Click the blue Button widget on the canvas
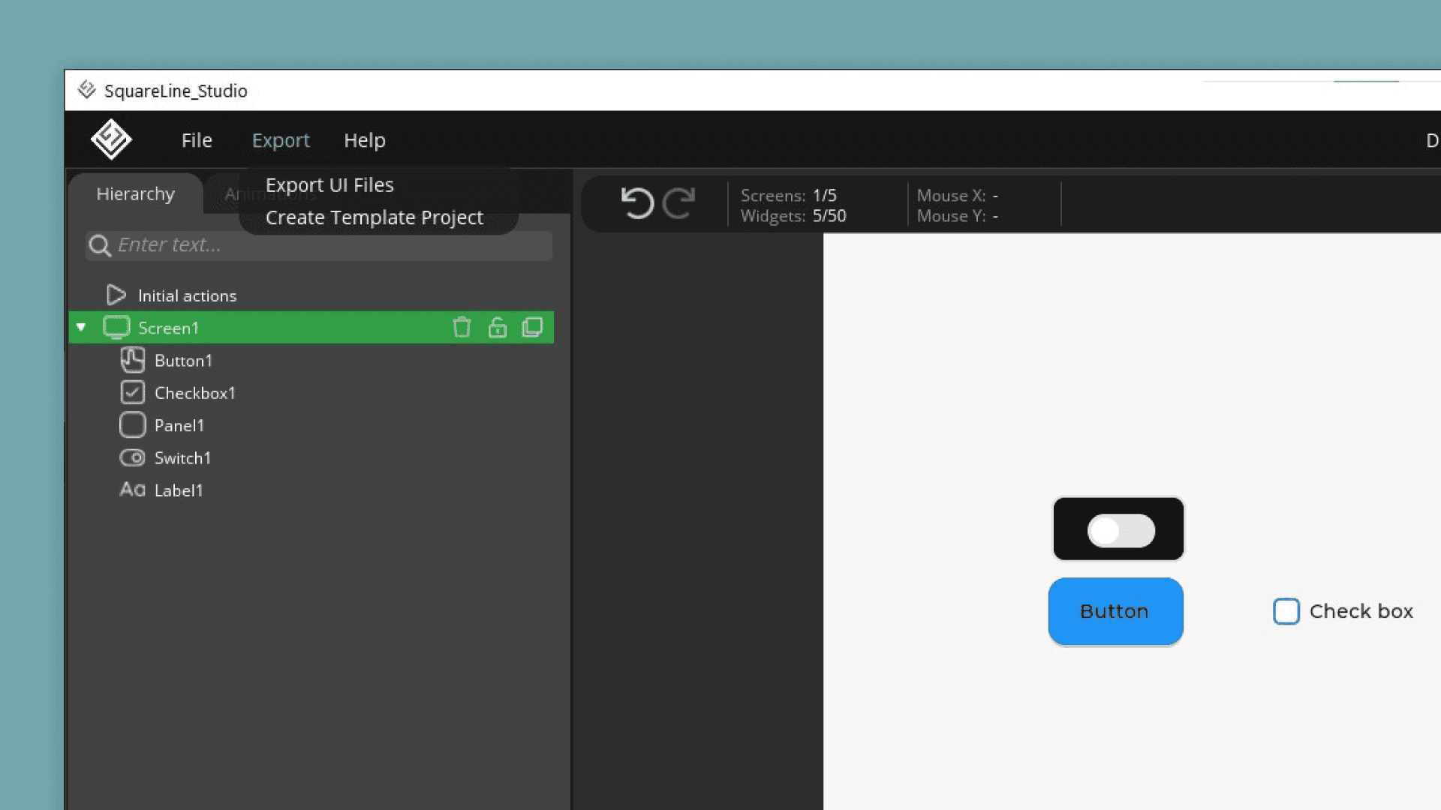The height and width of the screenshot is (810, 1441). click(x=1115, y=611)
